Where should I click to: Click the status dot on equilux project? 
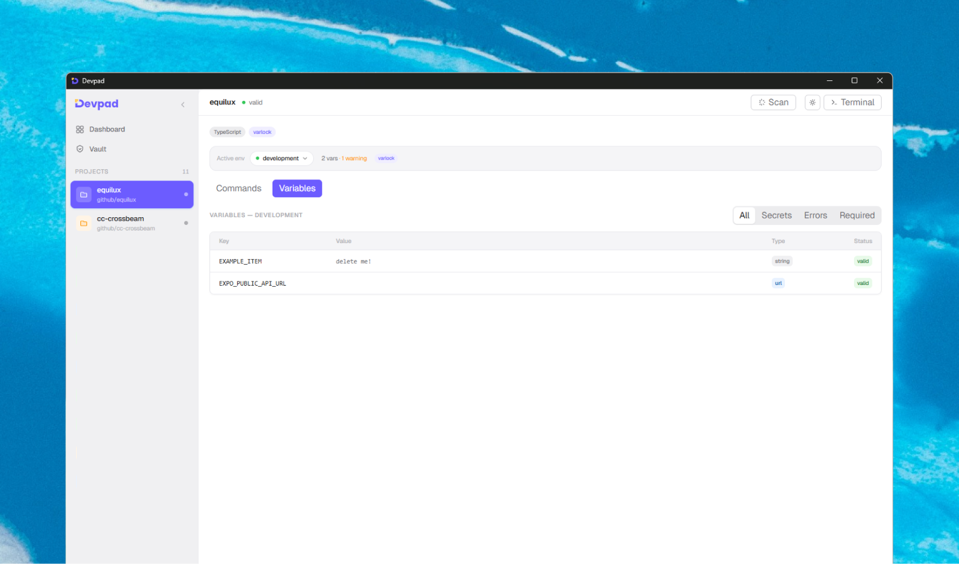tap(186, 194)
